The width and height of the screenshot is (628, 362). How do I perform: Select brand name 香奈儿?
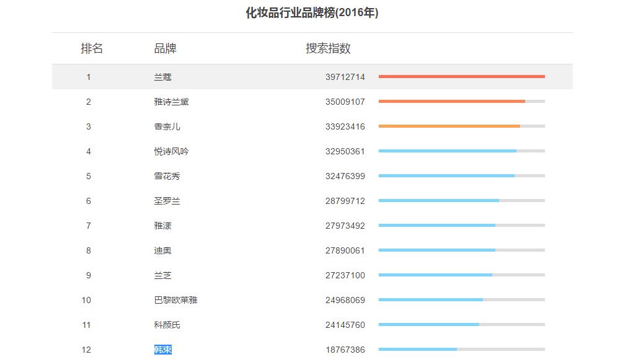[x=167, y=126]
